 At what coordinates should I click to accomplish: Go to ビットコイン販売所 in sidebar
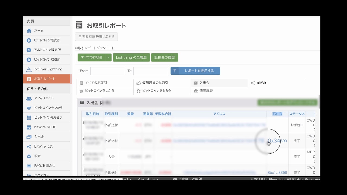point(46,40)
